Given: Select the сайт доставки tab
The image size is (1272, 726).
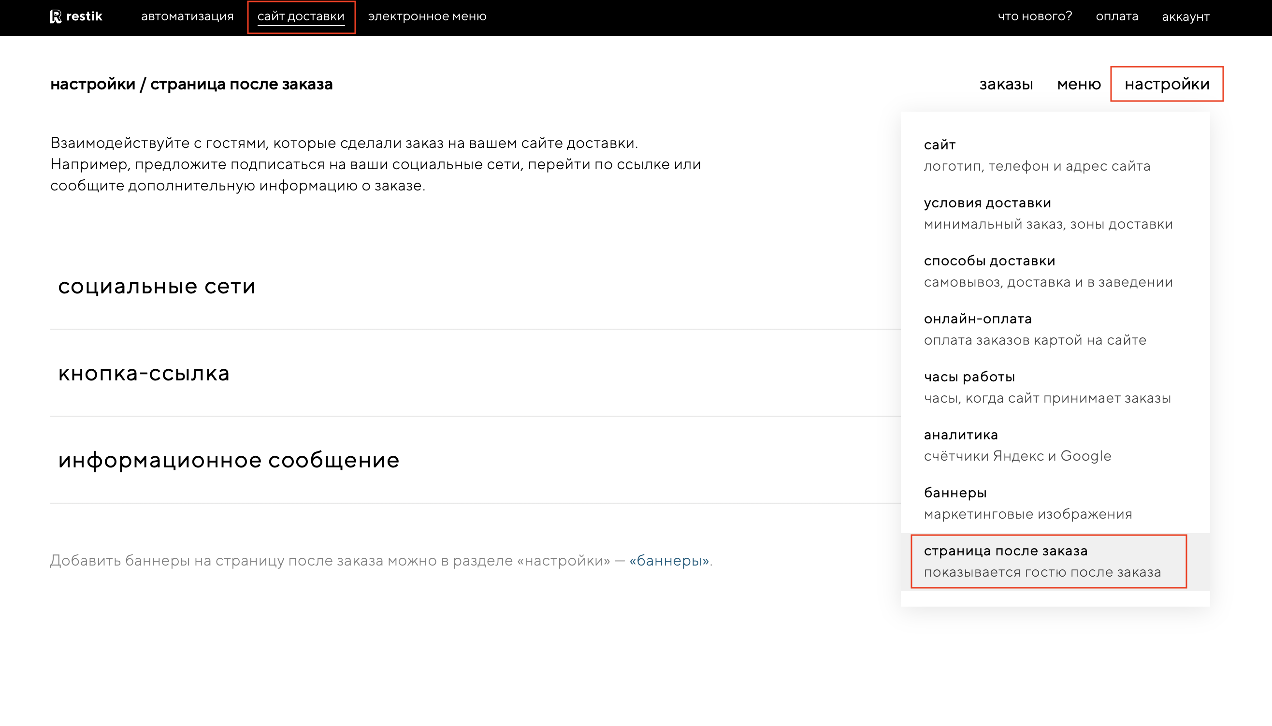Looking at the screenshot, I should [x=301, y=16].
